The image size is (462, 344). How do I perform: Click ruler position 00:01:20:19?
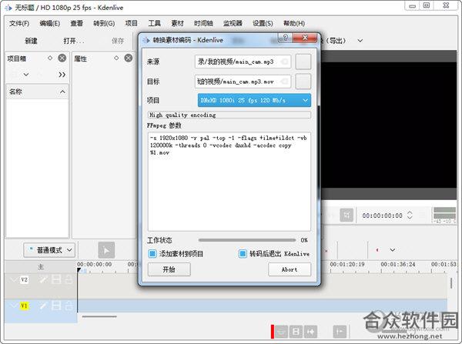pyautogui.click(x=347, y=264)
